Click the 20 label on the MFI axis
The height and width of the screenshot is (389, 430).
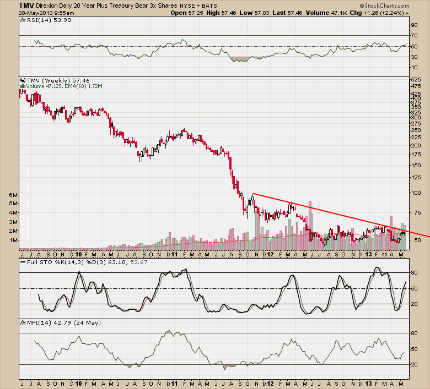pyautogui.click(x=414, y=365)
